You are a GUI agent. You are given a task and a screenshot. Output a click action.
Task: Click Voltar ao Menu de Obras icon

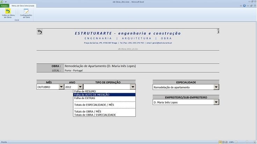click(7, 12)
